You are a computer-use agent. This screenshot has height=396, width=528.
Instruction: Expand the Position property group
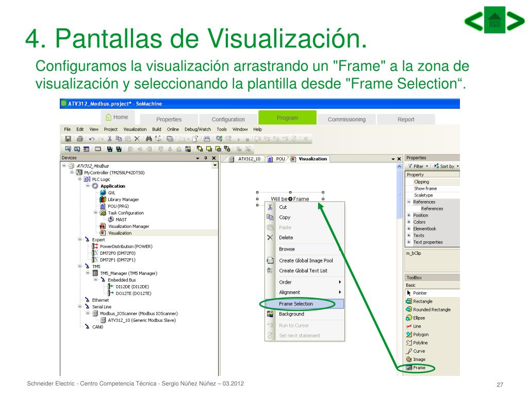pos(409,215)
